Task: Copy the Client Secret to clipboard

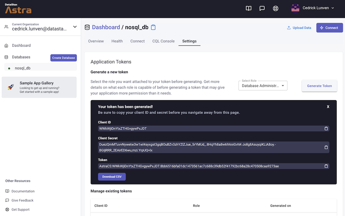Action: click(x=326, y=147)
